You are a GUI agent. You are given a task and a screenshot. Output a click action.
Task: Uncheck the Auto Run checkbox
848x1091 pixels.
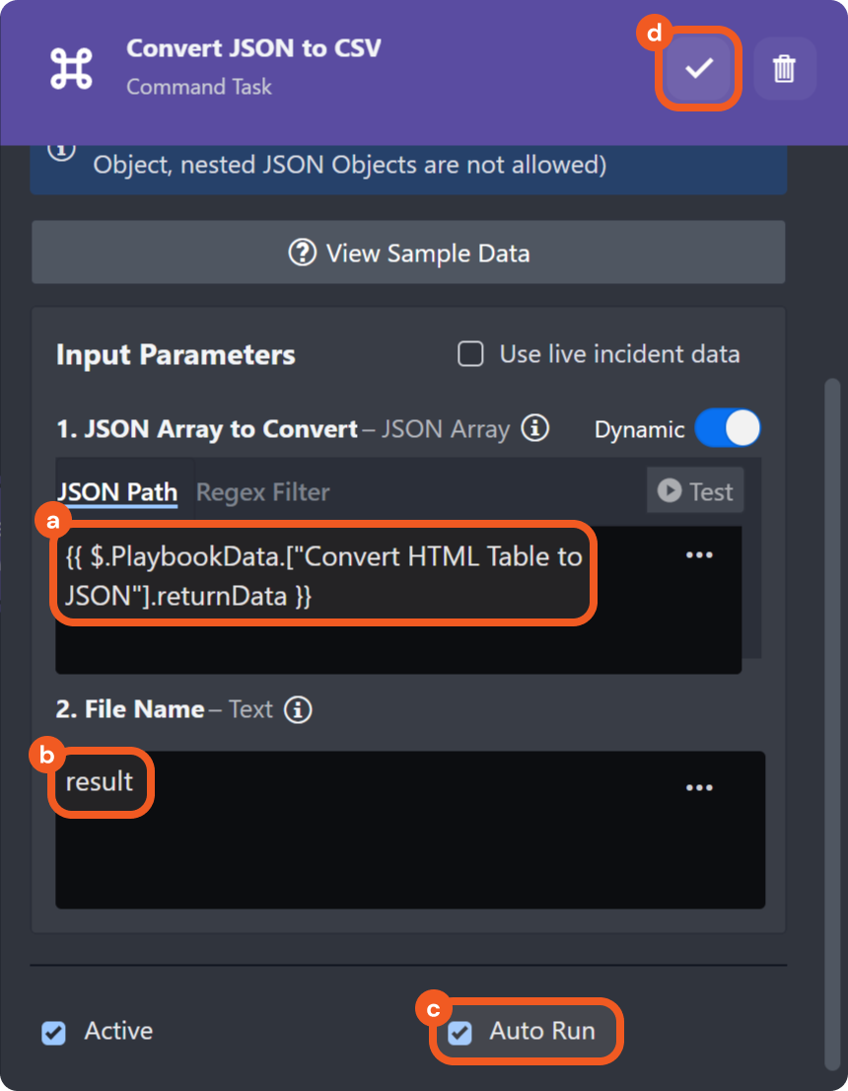tap(459, 1032)
